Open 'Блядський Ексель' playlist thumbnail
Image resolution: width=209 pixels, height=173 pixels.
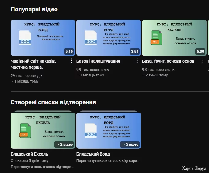pos(43,130)
